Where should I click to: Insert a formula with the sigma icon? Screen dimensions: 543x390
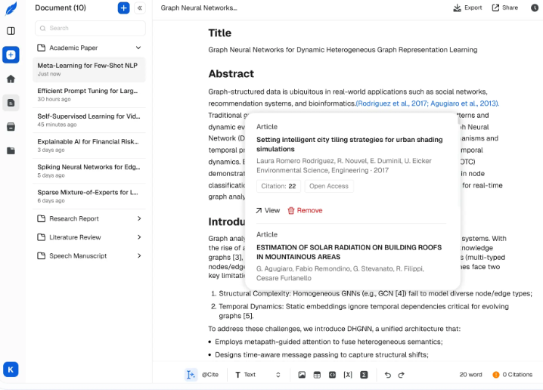point(364,375)
